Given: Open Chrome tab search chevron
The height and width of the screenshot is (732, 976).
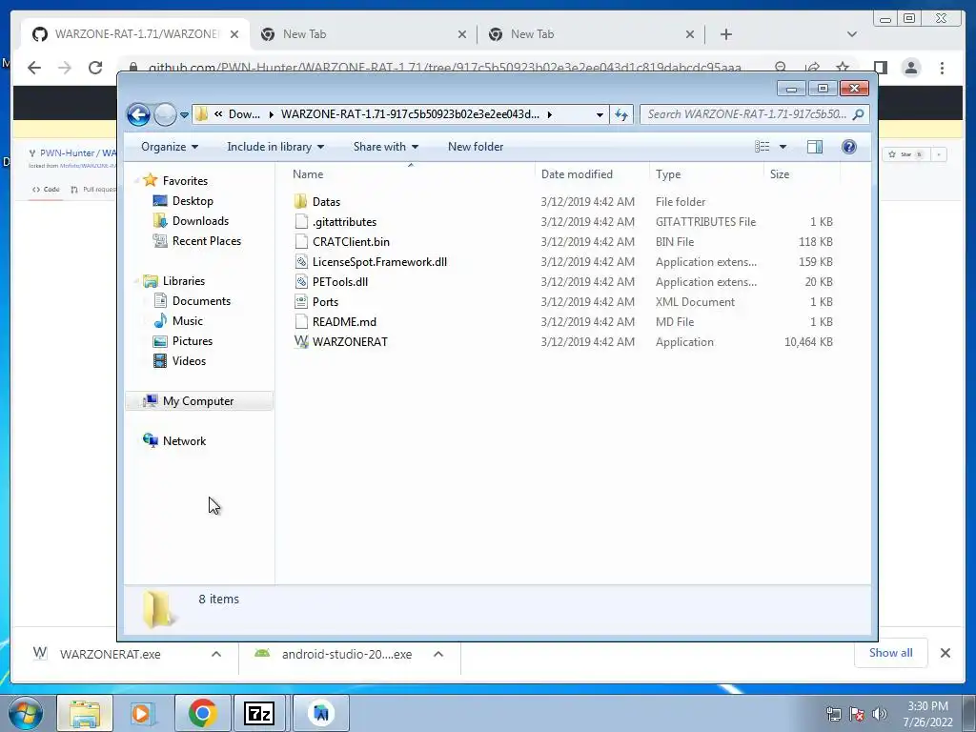Looking at the screenshot, I should pos(852,34).
